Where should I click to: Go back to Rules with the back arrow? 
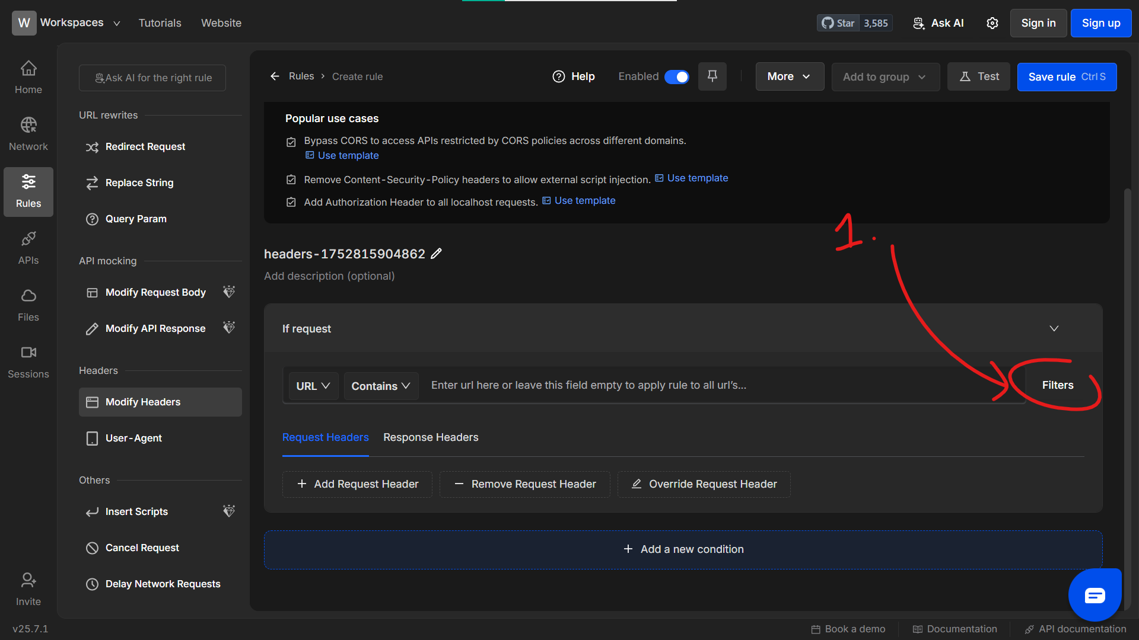275,76
